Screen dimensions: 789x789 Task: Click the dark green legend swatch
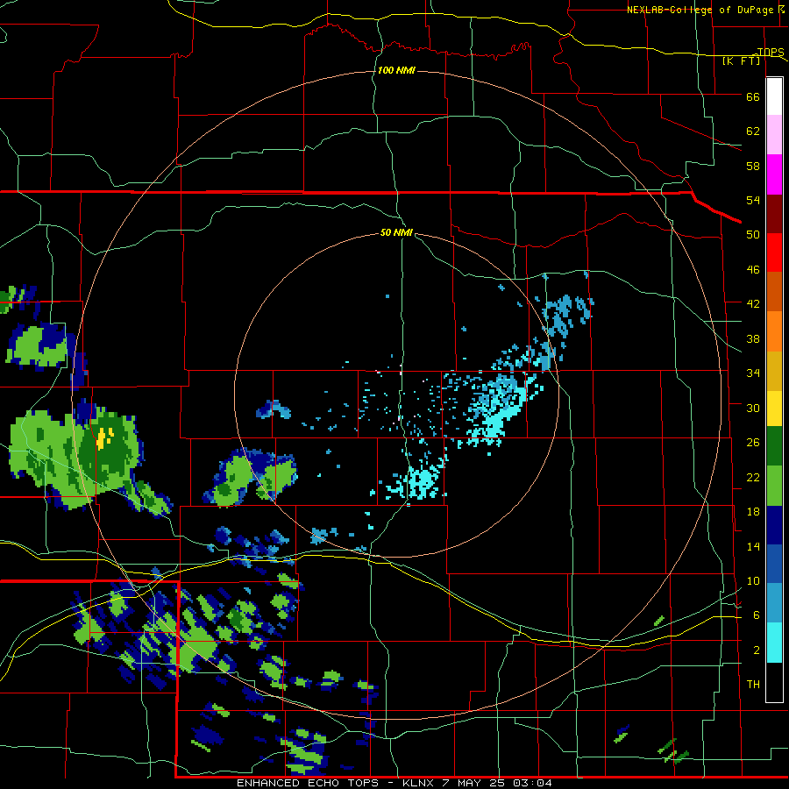[774, 446]
